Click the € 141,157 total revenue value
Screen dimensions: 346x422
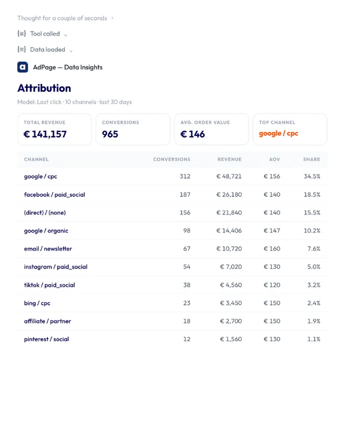[45, 134]
